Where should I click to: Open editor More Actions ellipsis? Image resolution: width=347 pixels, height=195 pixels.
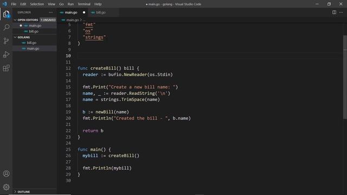coord(341,12)
